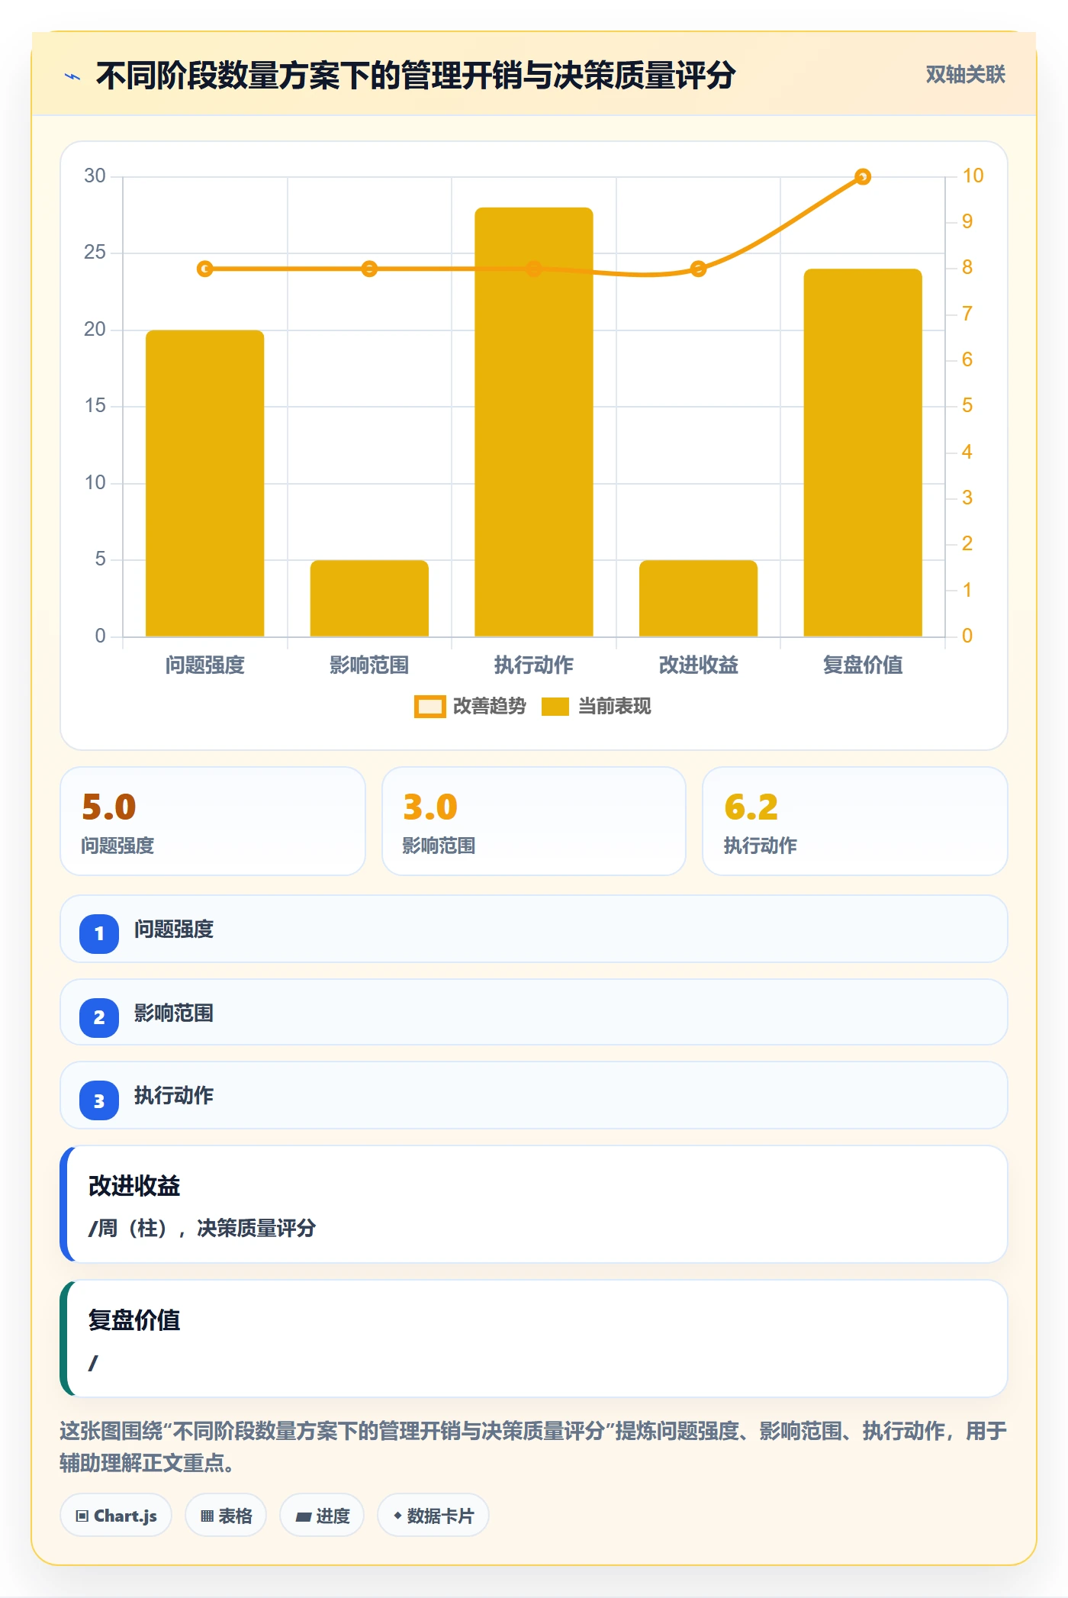Click the 复盘价值 bar in the chart

[x=863, y=453]
